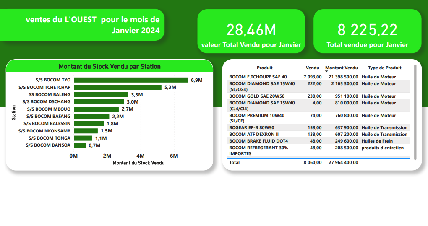Click the 6,9M data label
The height and width of the screenshot is (226, 428).
click(196, 80)
